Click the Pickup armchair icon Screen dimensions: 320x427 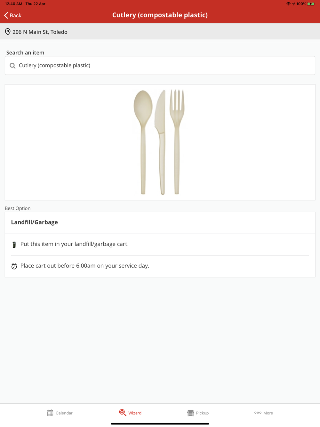point(190,413)
